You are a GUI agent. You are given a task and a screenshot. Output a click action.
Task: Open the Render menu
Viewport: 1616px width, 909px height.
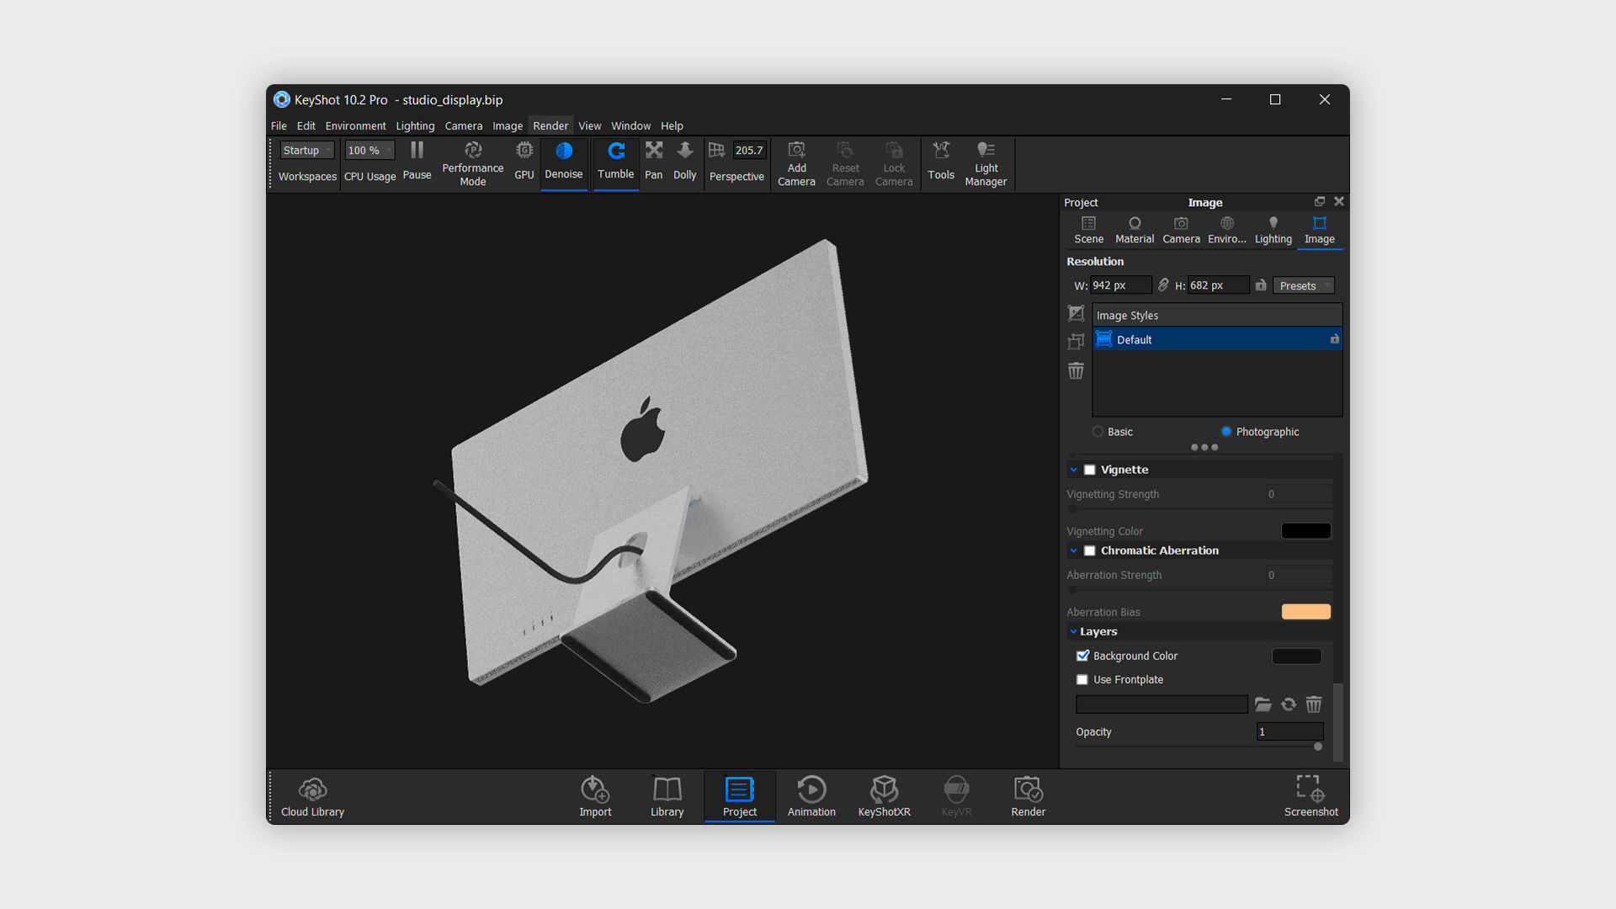click(550, 126)
